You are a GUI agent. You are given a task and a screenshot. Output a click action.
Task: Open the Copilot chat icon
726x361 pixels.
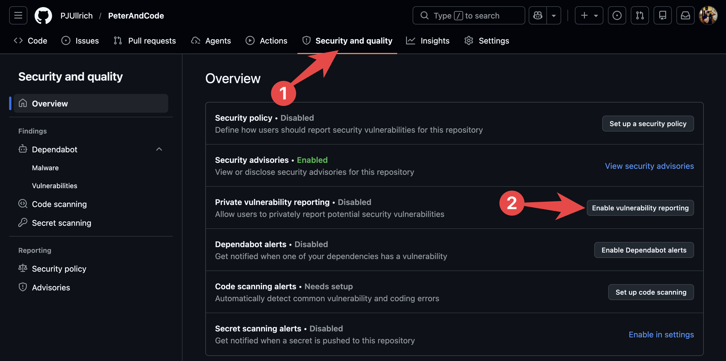(x=538, y=15)
